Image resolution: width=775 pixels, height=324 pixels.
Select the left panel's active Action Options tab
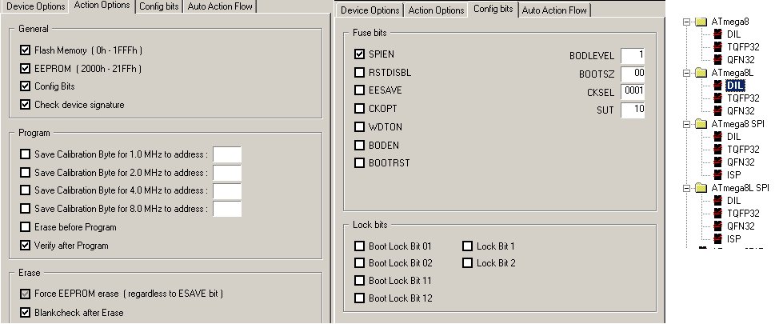coord(102,6)
